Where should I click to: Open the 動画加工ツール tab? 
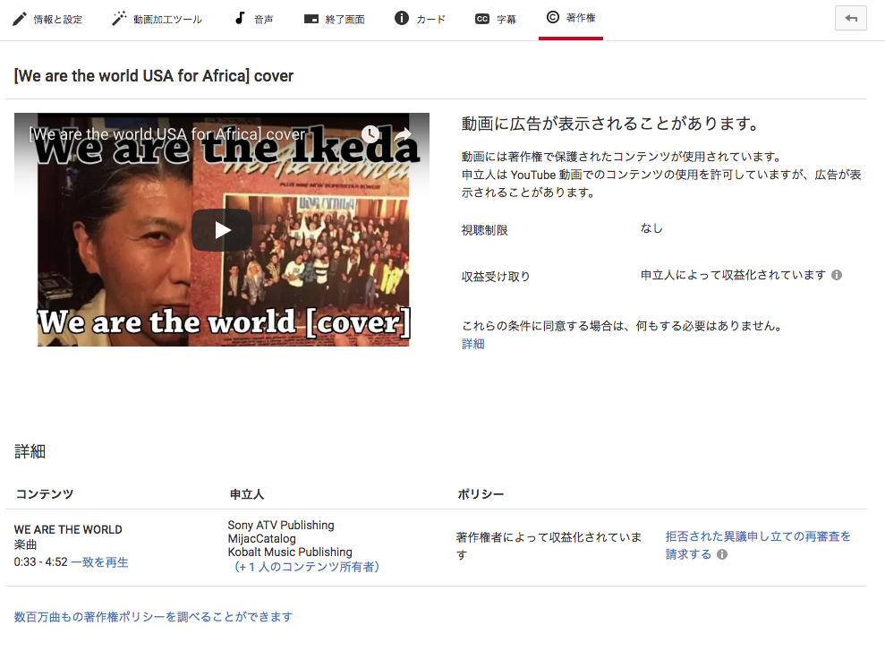pos(157,19)
